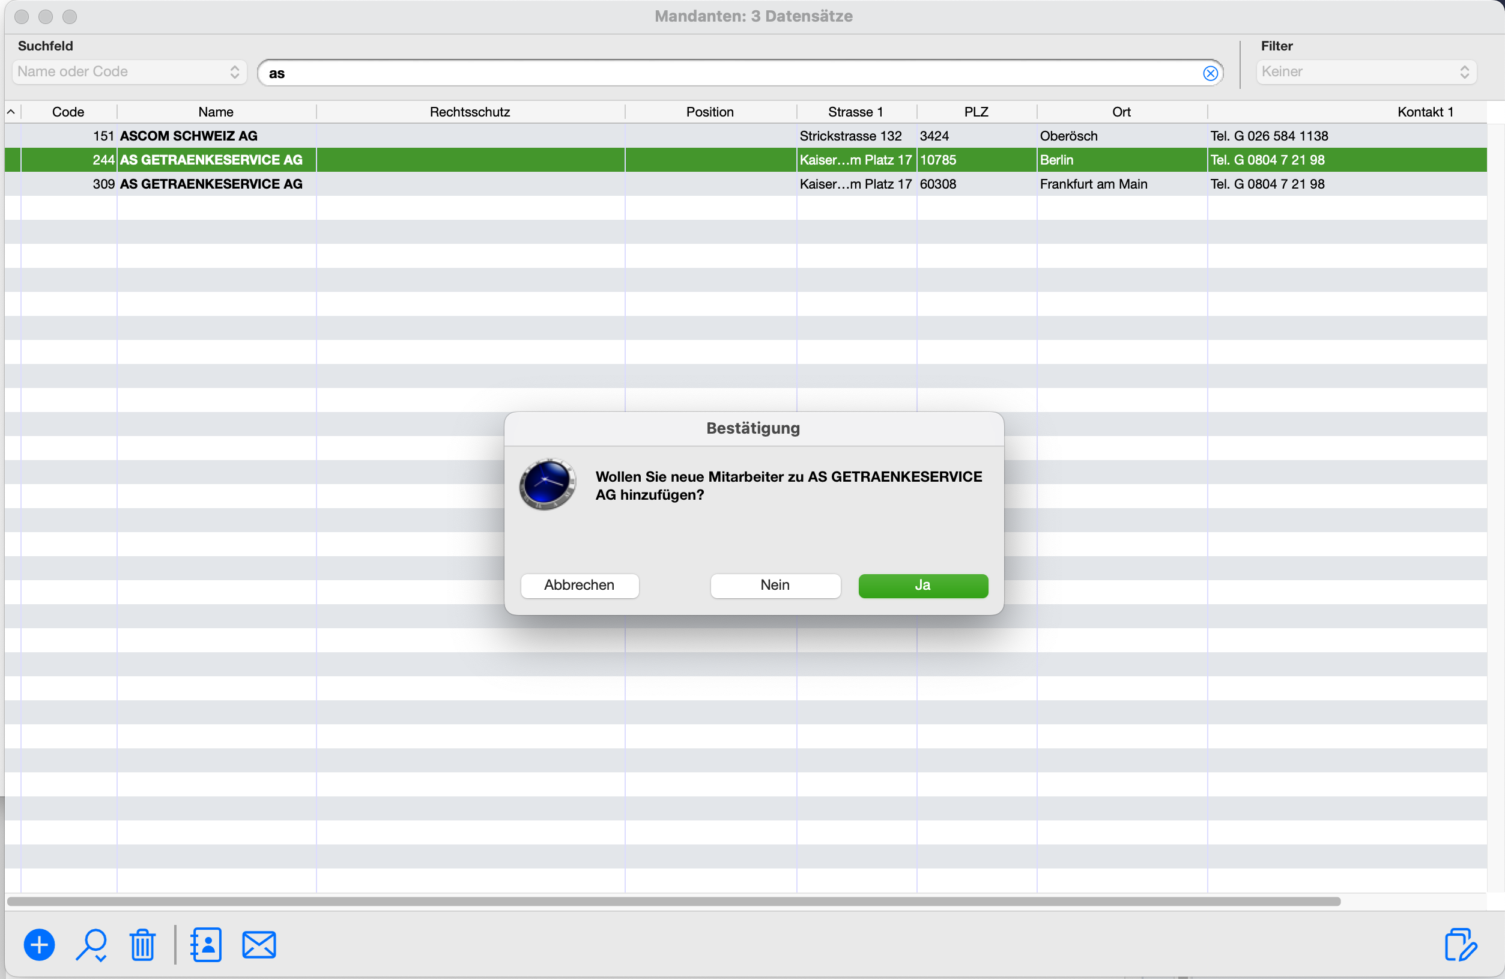Open the Filter 'Keiner' dropdown
The image size is (1505, 979).
pos(1366,72)
